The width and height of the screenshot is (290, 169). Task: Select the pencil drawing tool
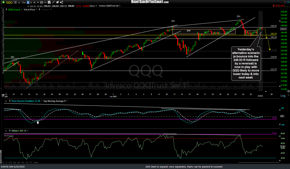coord(53,2)
